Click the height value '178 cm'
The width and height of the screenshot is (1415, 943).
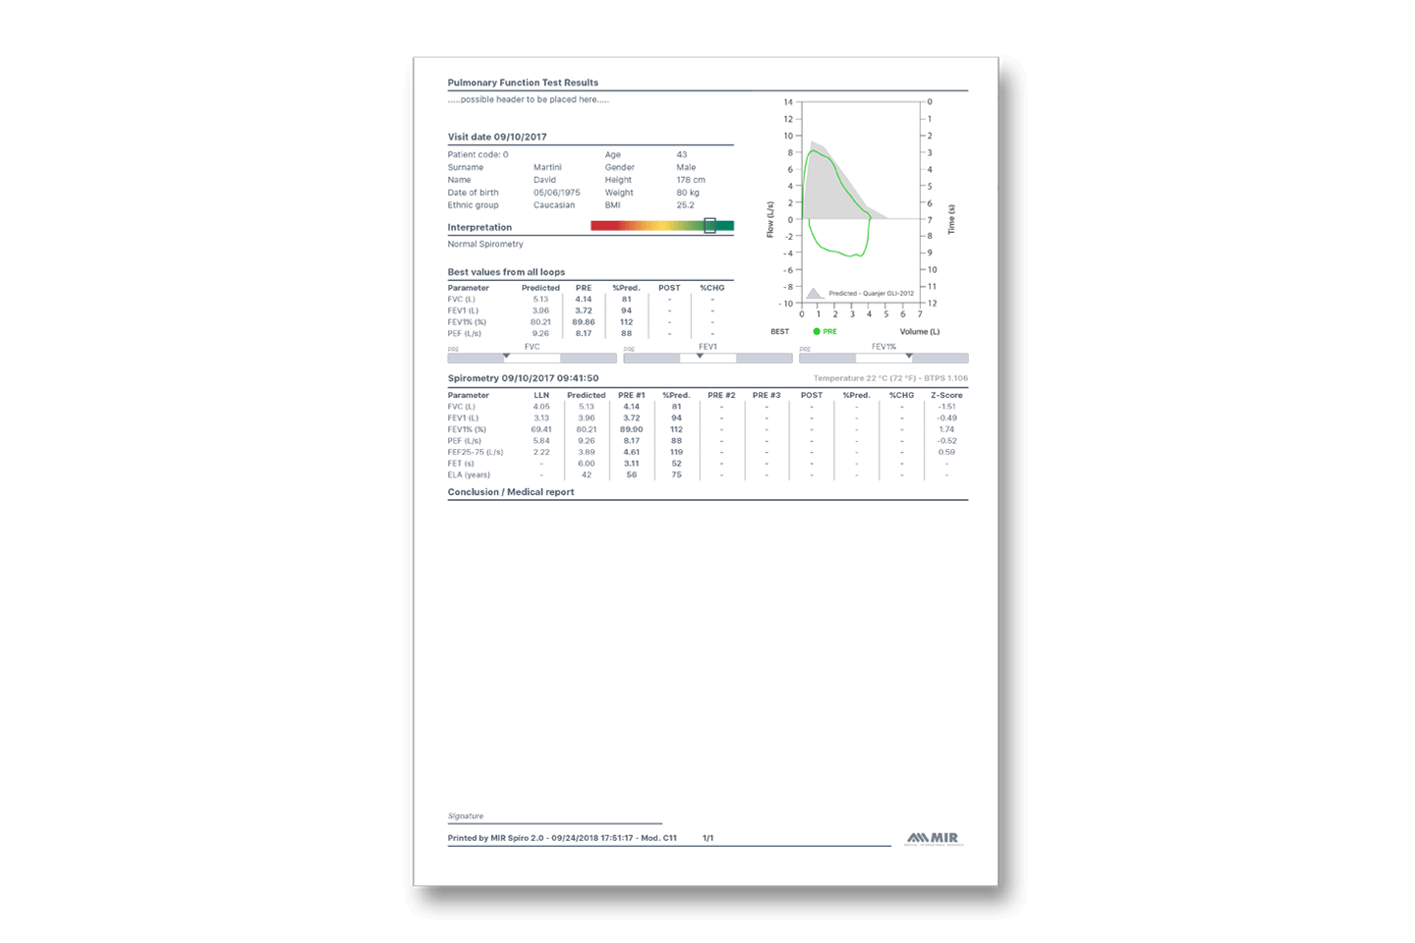click(691, 180)
